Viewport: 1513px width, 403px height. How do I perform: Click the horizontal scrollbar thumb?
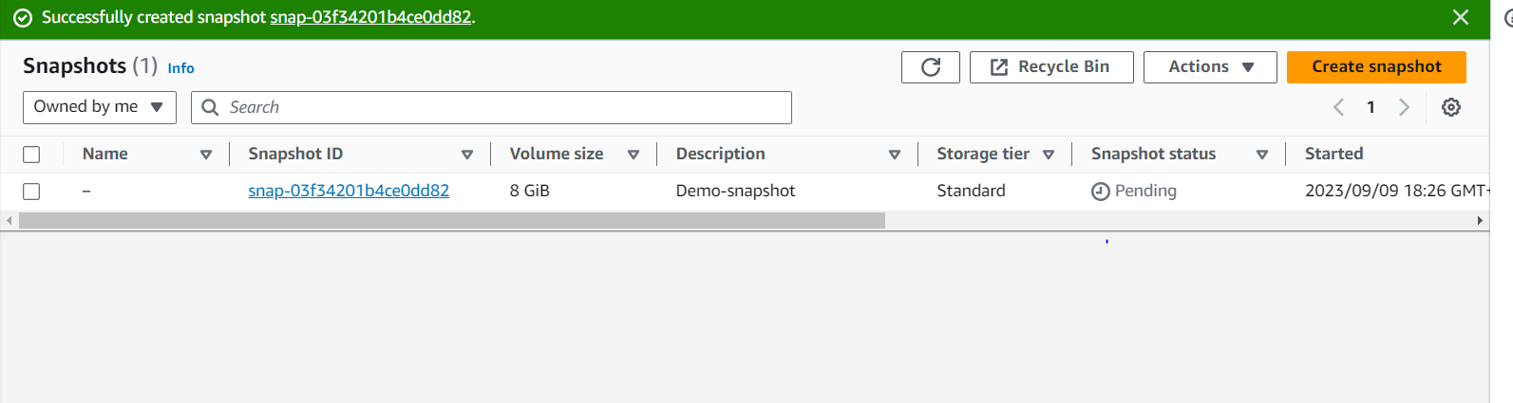[x=452, y=220]
